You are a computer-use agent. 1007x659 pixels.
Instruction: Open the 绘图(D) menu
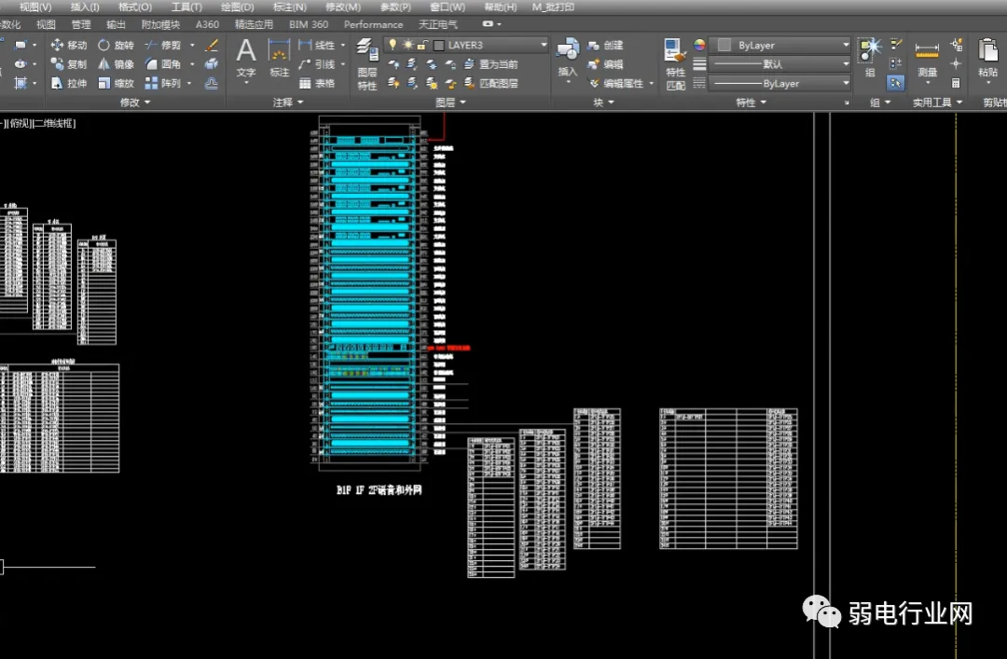[238, 7]
